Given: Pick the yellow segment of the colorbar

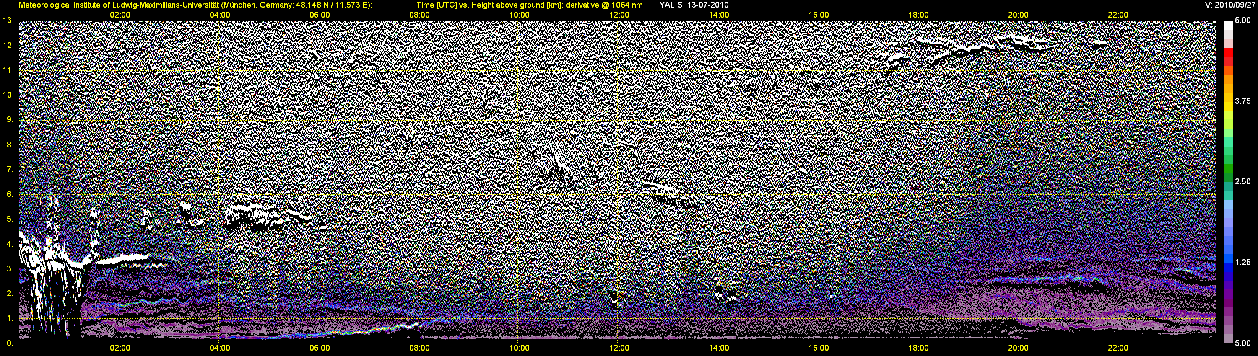Looking at the screenshot, I should (1228, 107).
